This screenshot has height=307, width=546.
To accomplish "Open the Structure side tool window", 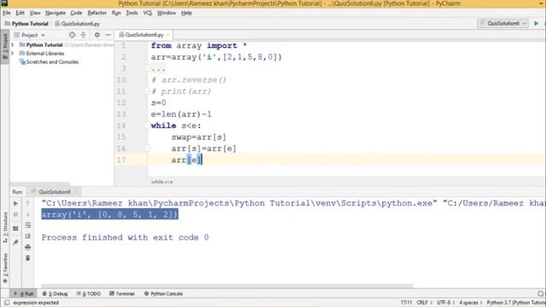I will click(5, 227).
